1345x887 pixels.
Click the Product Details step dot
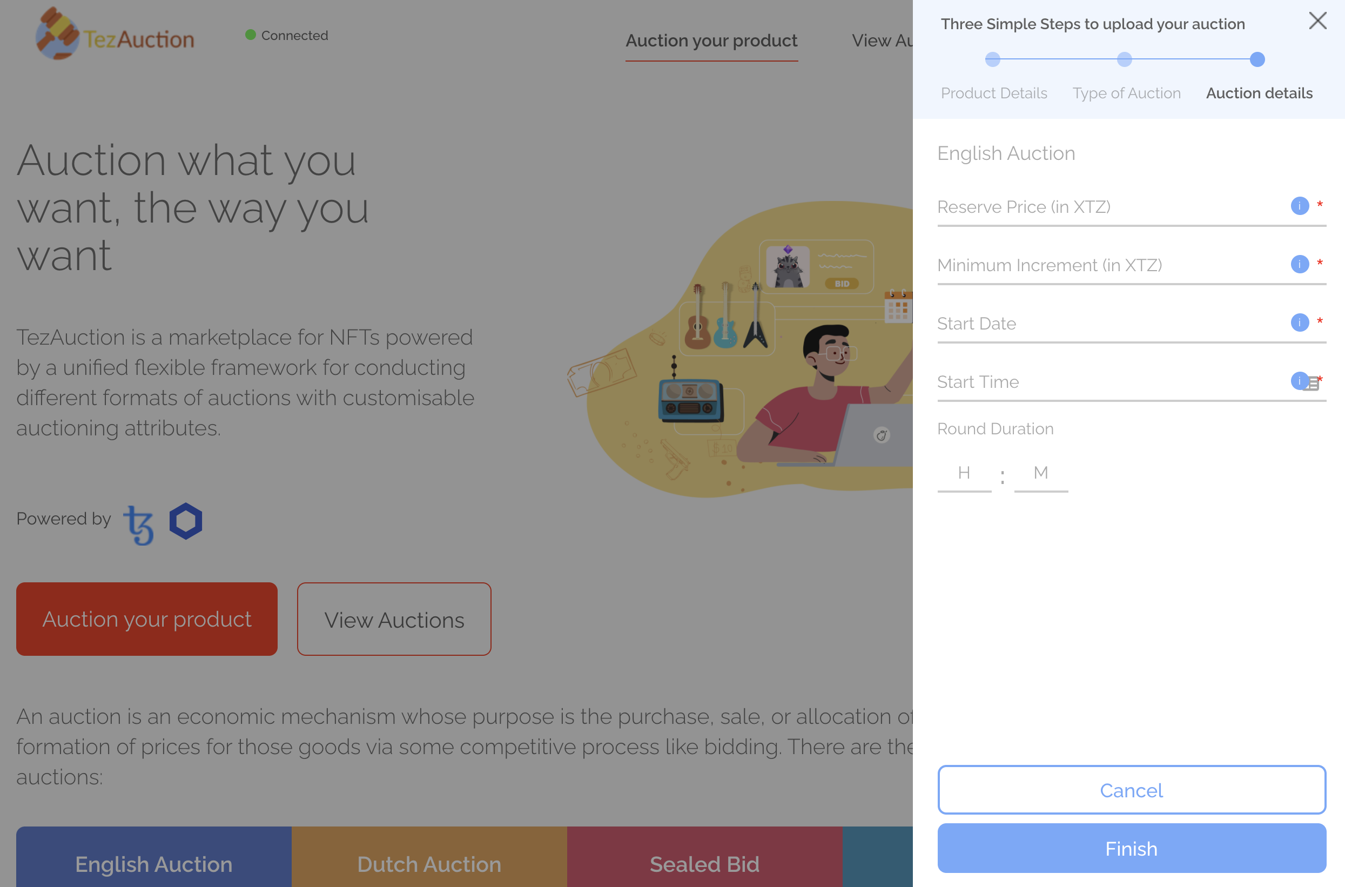click(x=993, y=59)
